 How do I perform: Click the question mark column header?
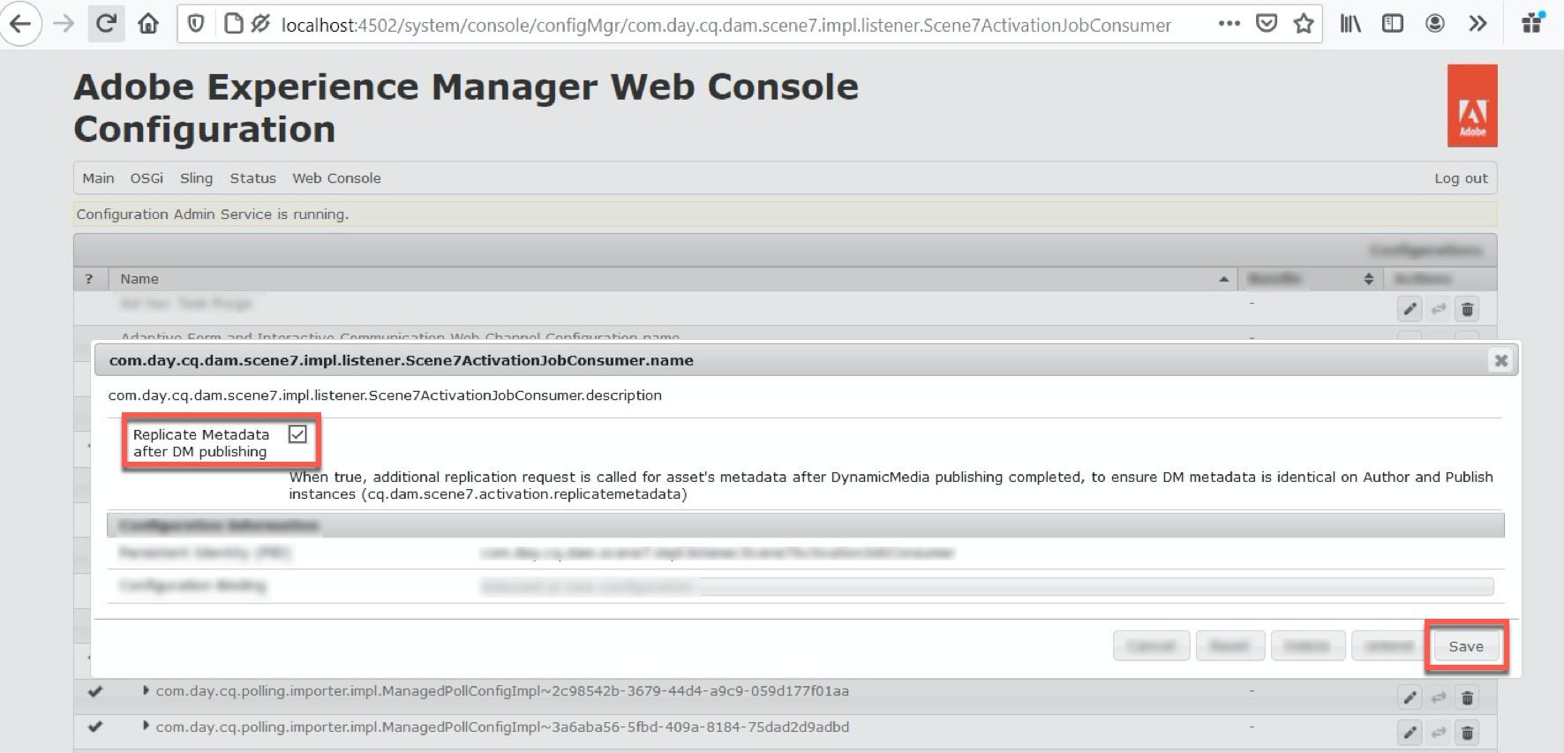point(88,279)
